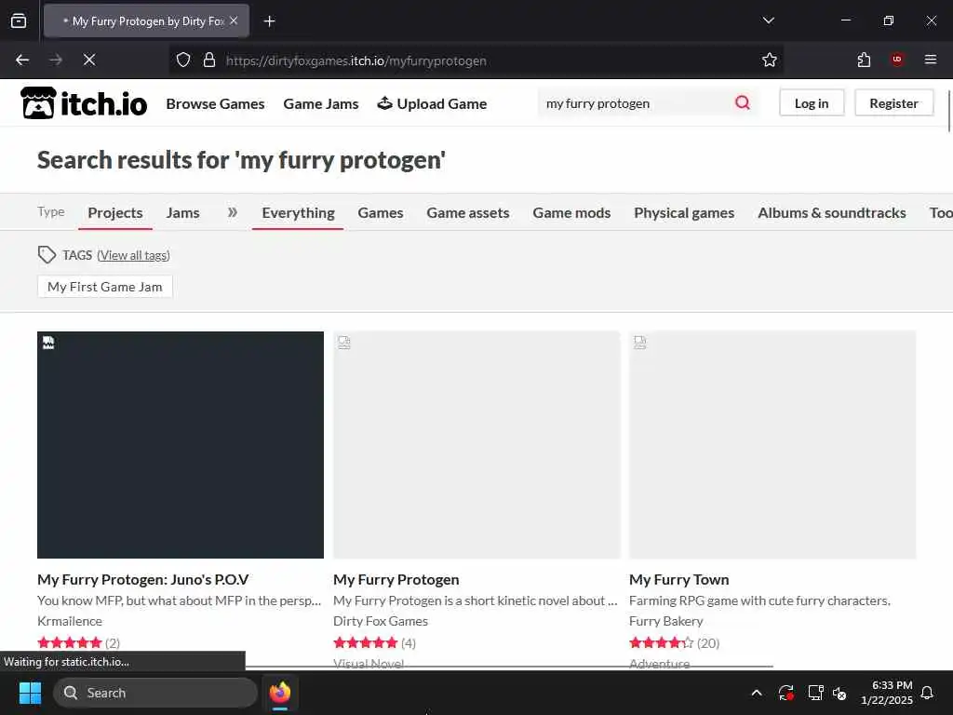Open the tracking protection shield icon
Screen dimensions: 953x715
(183, 60)
